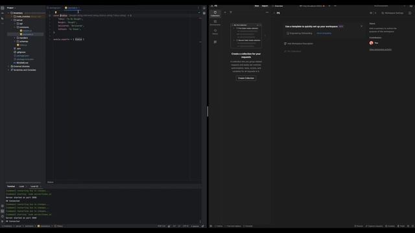
Task: Click the terminal icon on IDE left tool strip
Action: pos(3,211)
